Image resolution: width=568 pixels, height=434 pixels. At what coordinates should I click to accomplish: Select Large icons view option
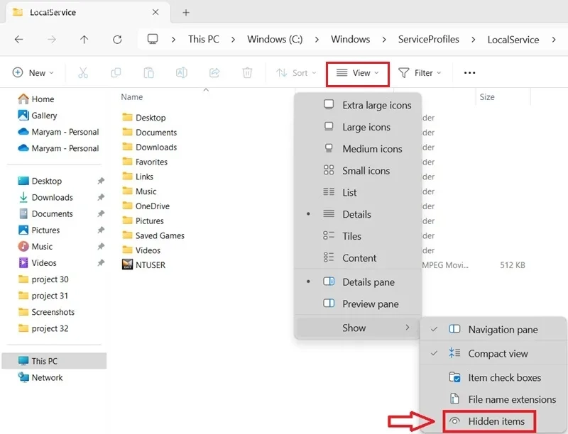358,127
